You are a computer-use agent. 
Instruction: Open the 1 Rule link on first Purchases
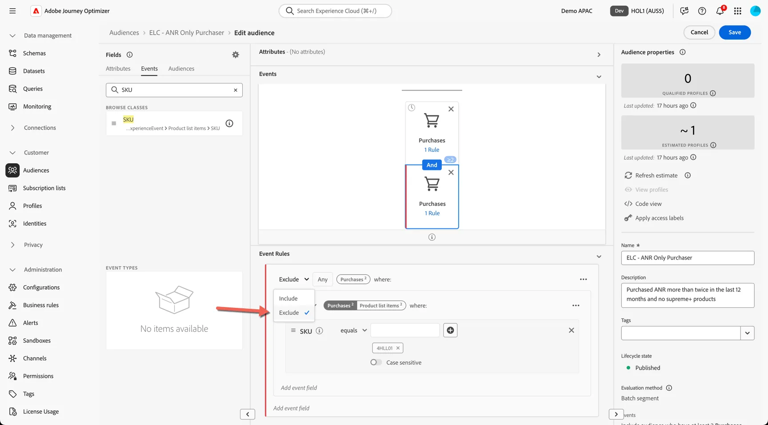pyautogui.click(x=432, y=150)
